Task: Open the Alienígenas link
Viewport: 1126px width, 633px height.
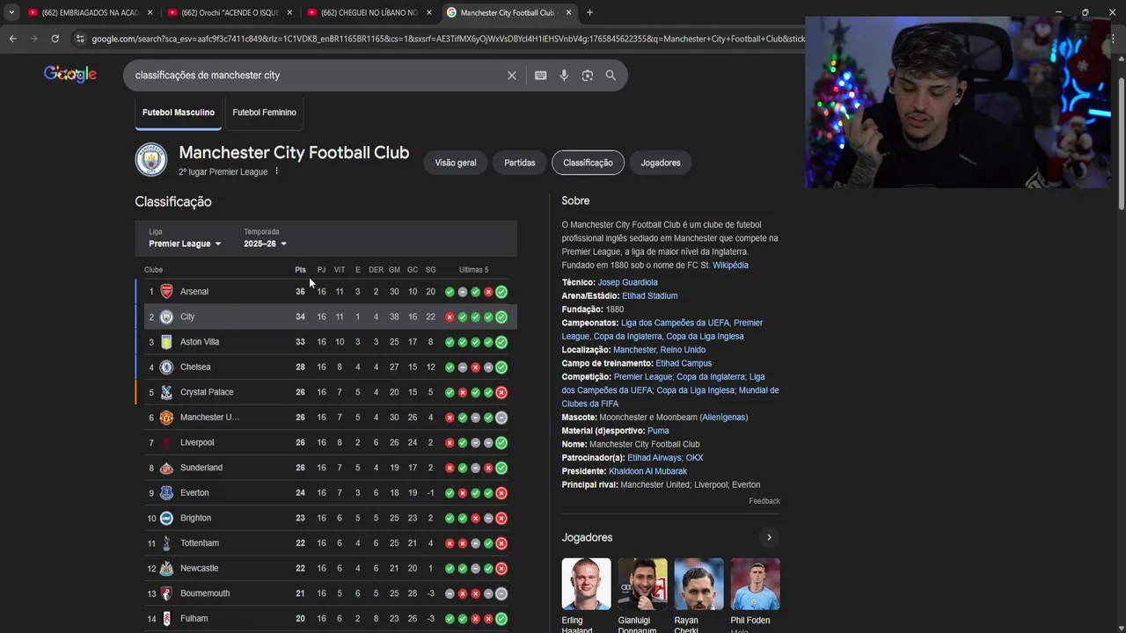Action: [723, 418]
